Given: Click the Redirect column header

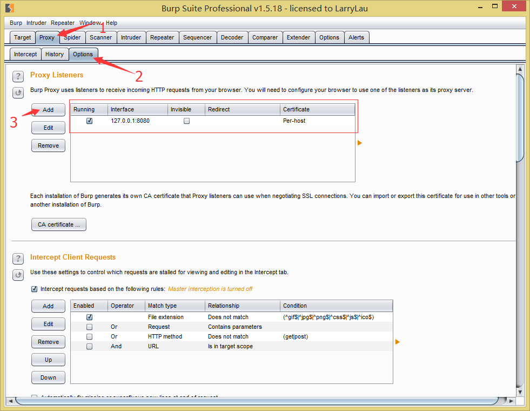Looking at the screenshot, I should coord(243,110).
